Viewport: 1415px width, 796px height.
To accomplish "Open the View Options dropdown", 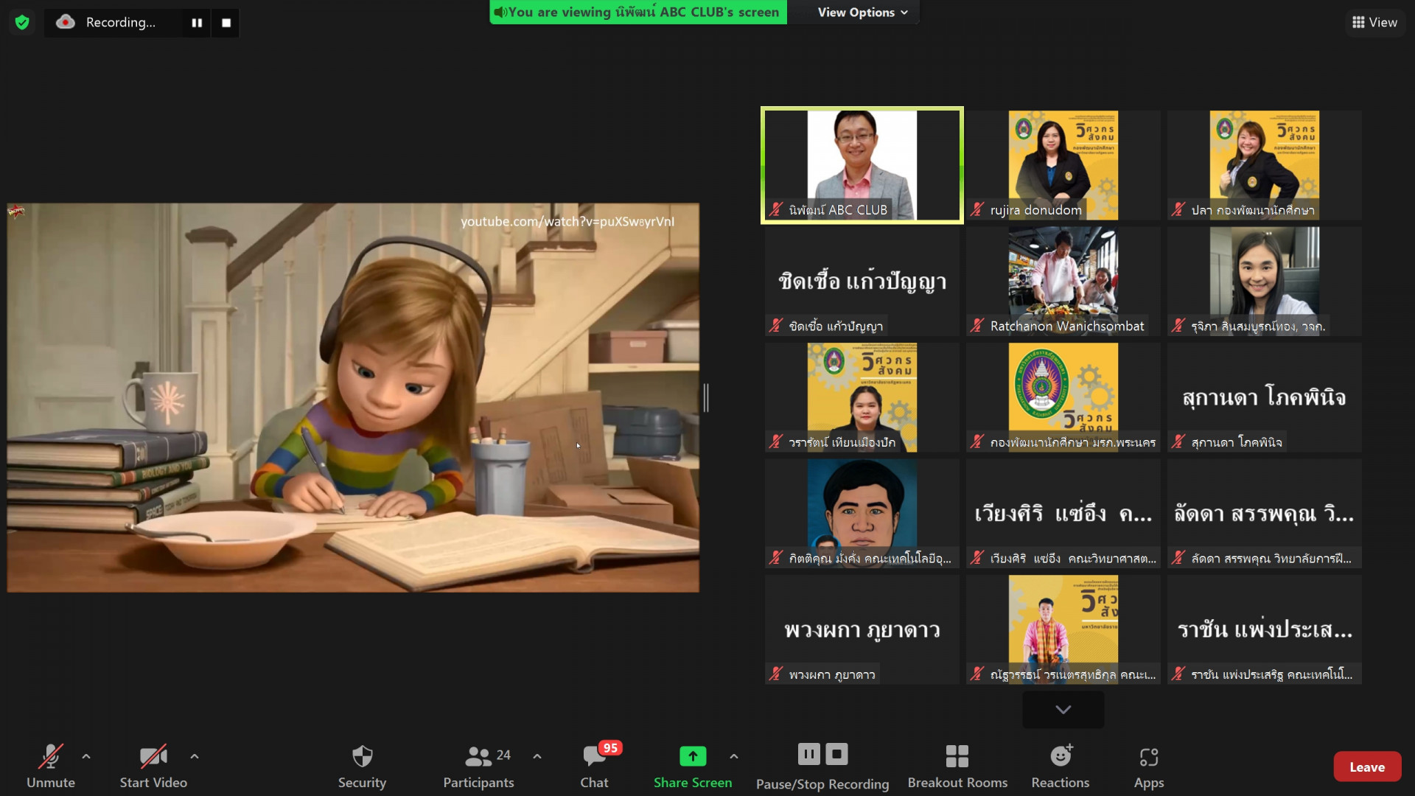I will tap(862, 13).
